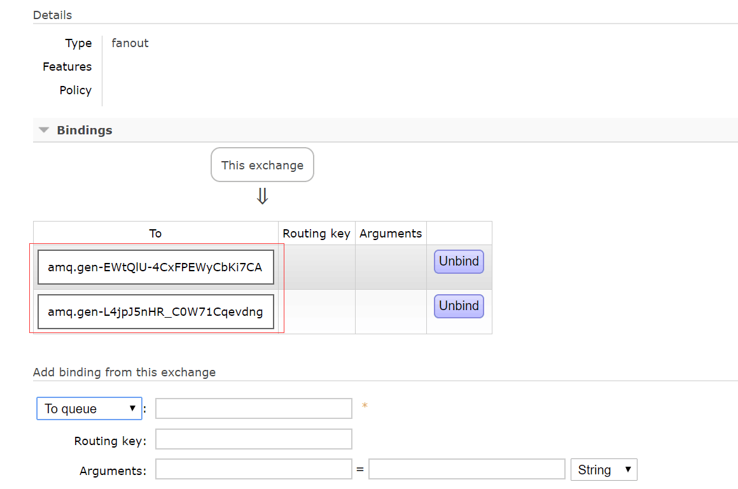Screen dimensions: 738x489
Task: Collapse the Bindings section triangle
Action: pos(44,130)
